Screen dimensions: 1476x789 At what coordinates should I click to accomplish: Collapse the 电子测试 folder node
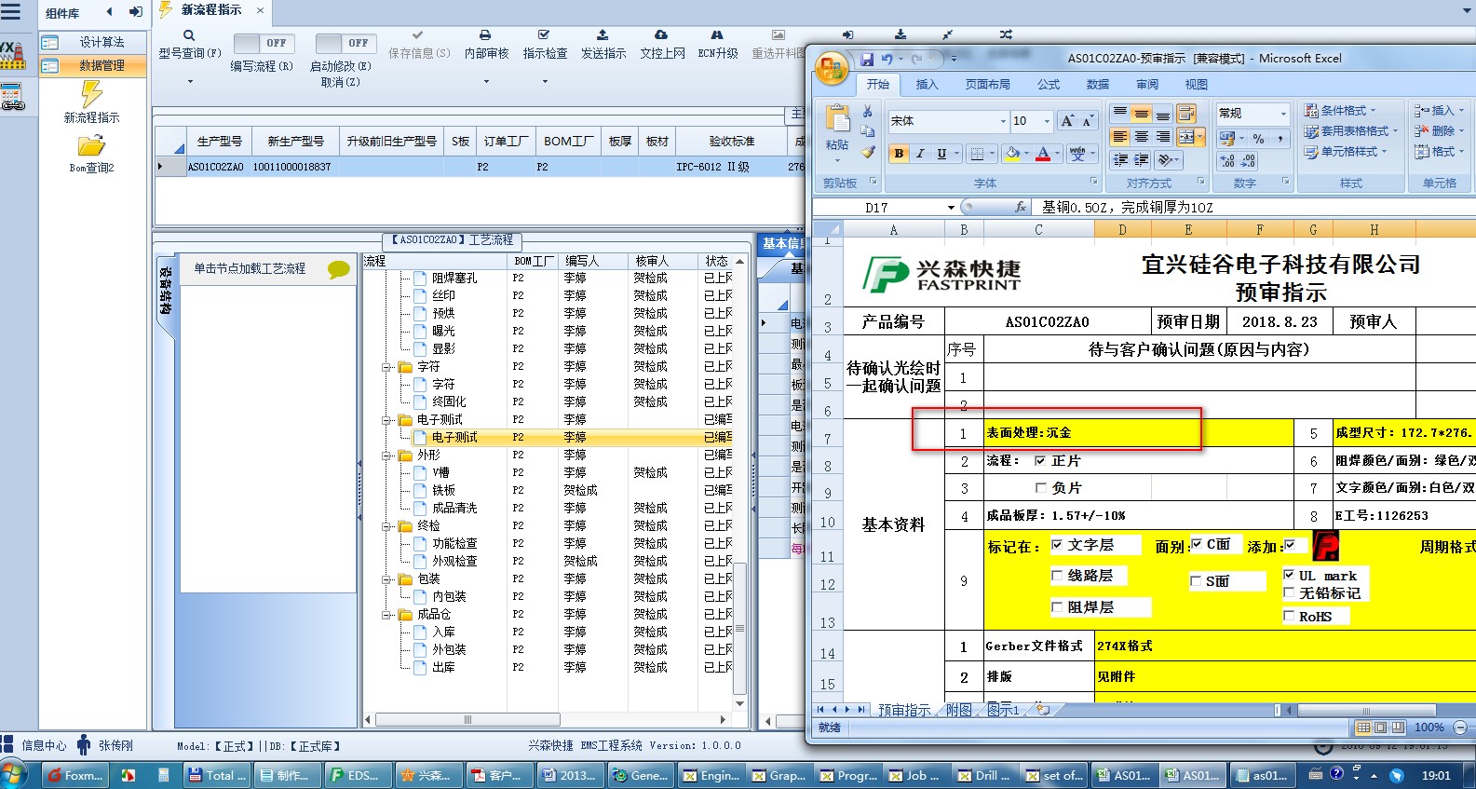[x=386, y=420]
